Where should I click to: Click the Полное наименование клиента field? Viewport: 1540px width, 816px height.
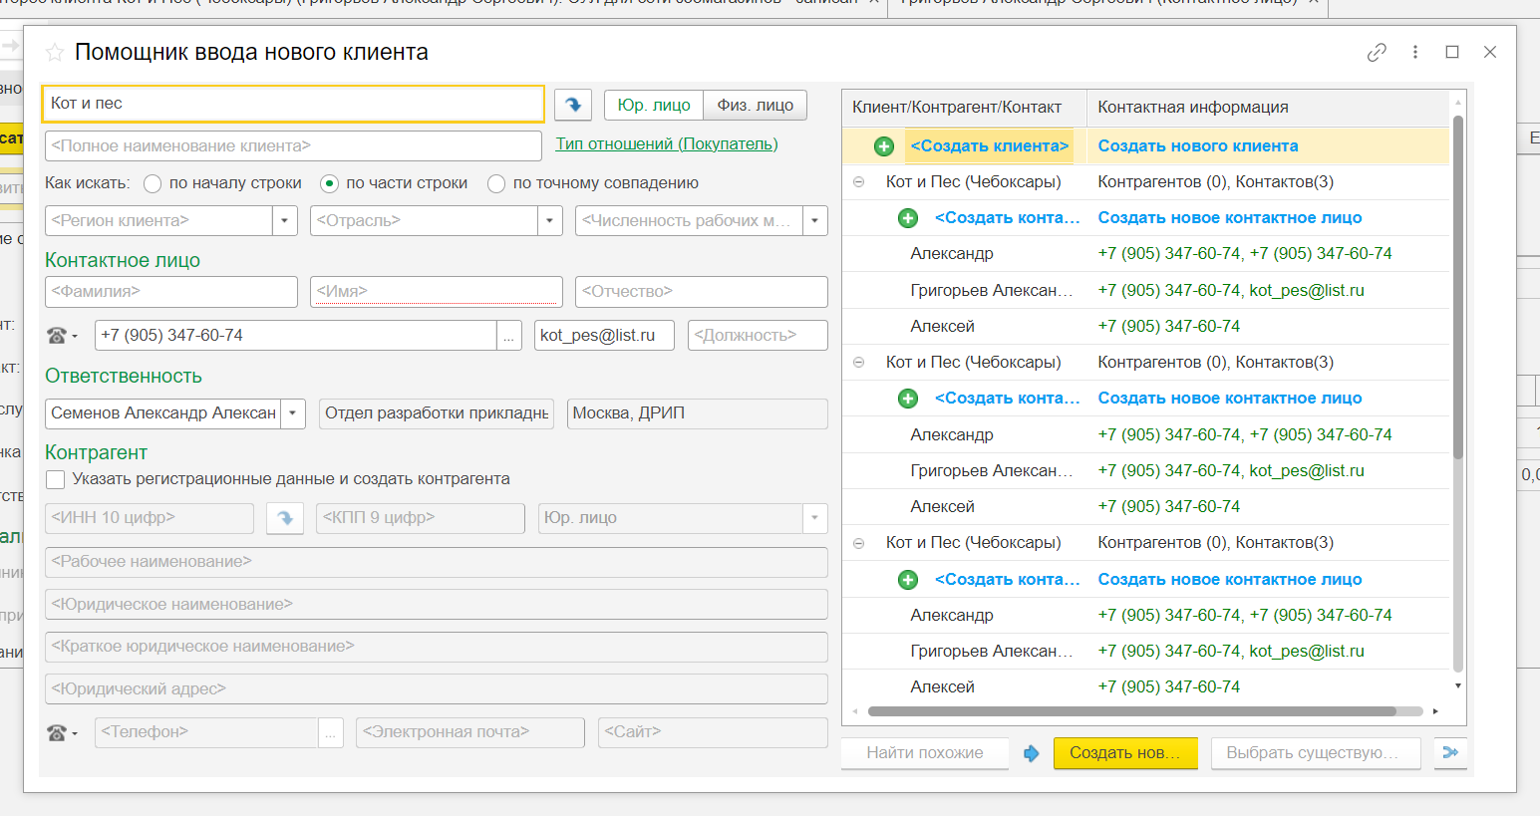click(x=293, y=146)
